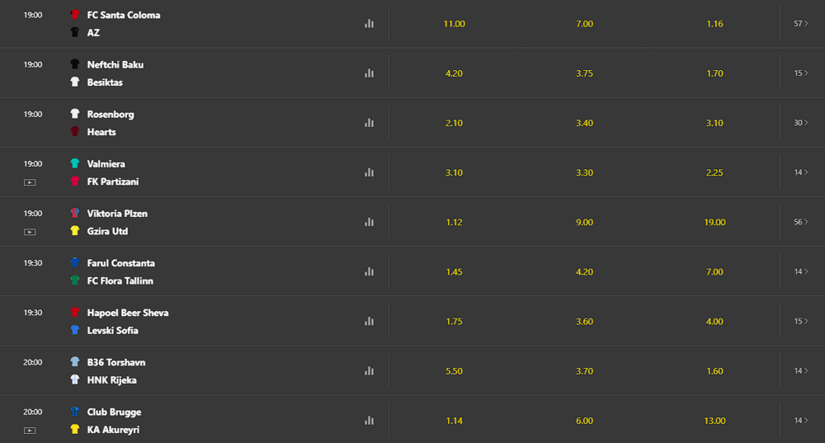Expand 56 more markets for Viktoria Plzen match

click(x=800, y=222)
